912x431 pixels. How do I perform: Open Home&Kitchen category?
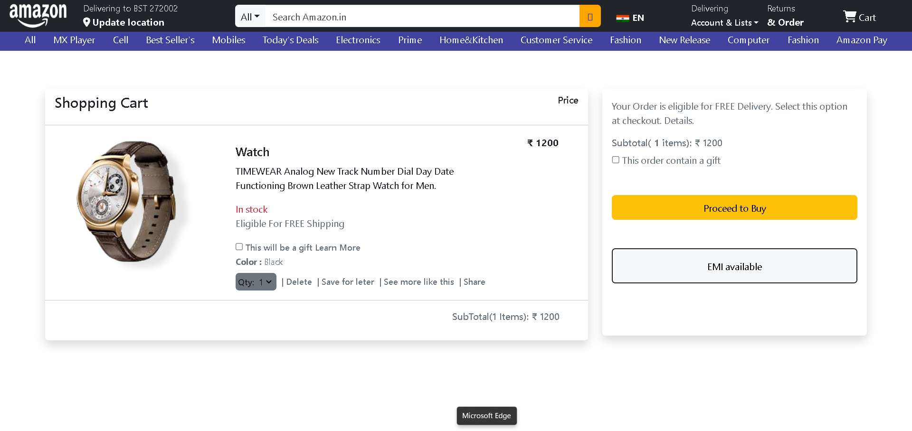coord(471,40)
